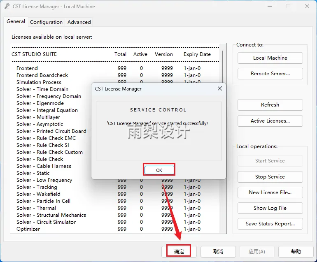Select Solver - Cable Harness entry

pos(44,166)
